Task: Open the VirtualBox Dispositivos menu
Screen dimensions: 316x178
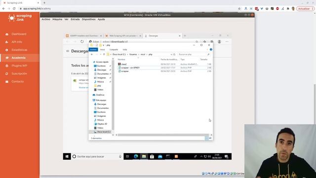Action: (89, 19)
